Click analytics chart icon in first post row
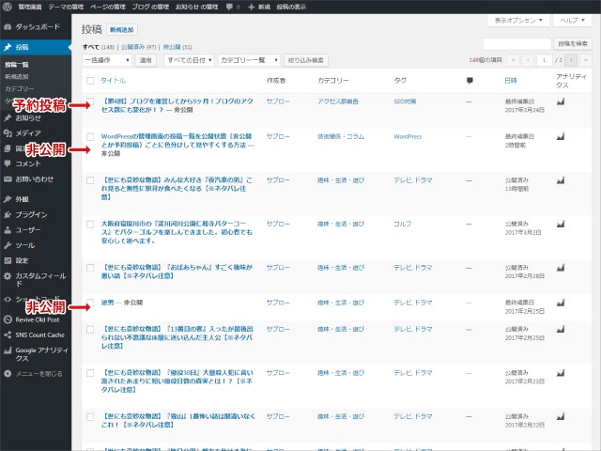Image resolution: width=601 pixels, height=451 pixels. point(561,101)
